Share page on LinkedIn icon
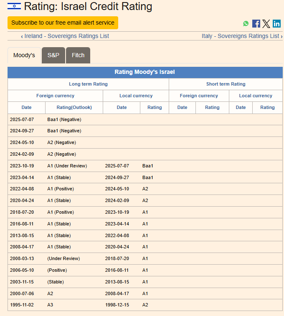The image size is (284, 316). (x=276, y=23)
